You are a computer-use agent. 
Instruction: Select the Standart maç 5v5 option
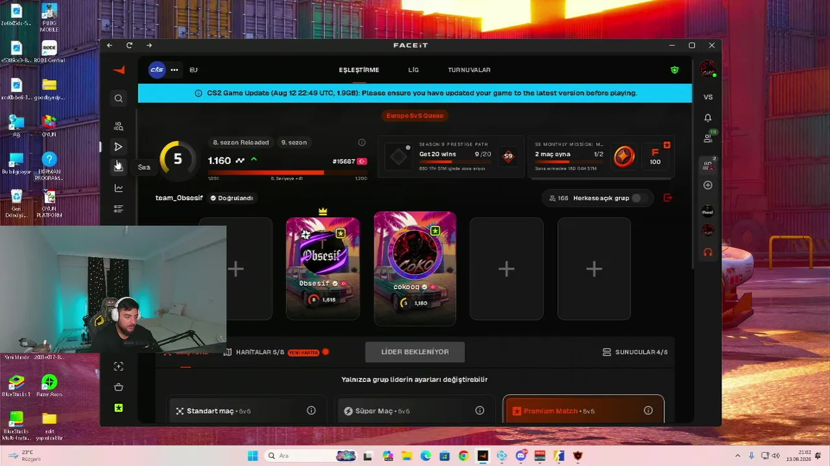pos(246,410)
